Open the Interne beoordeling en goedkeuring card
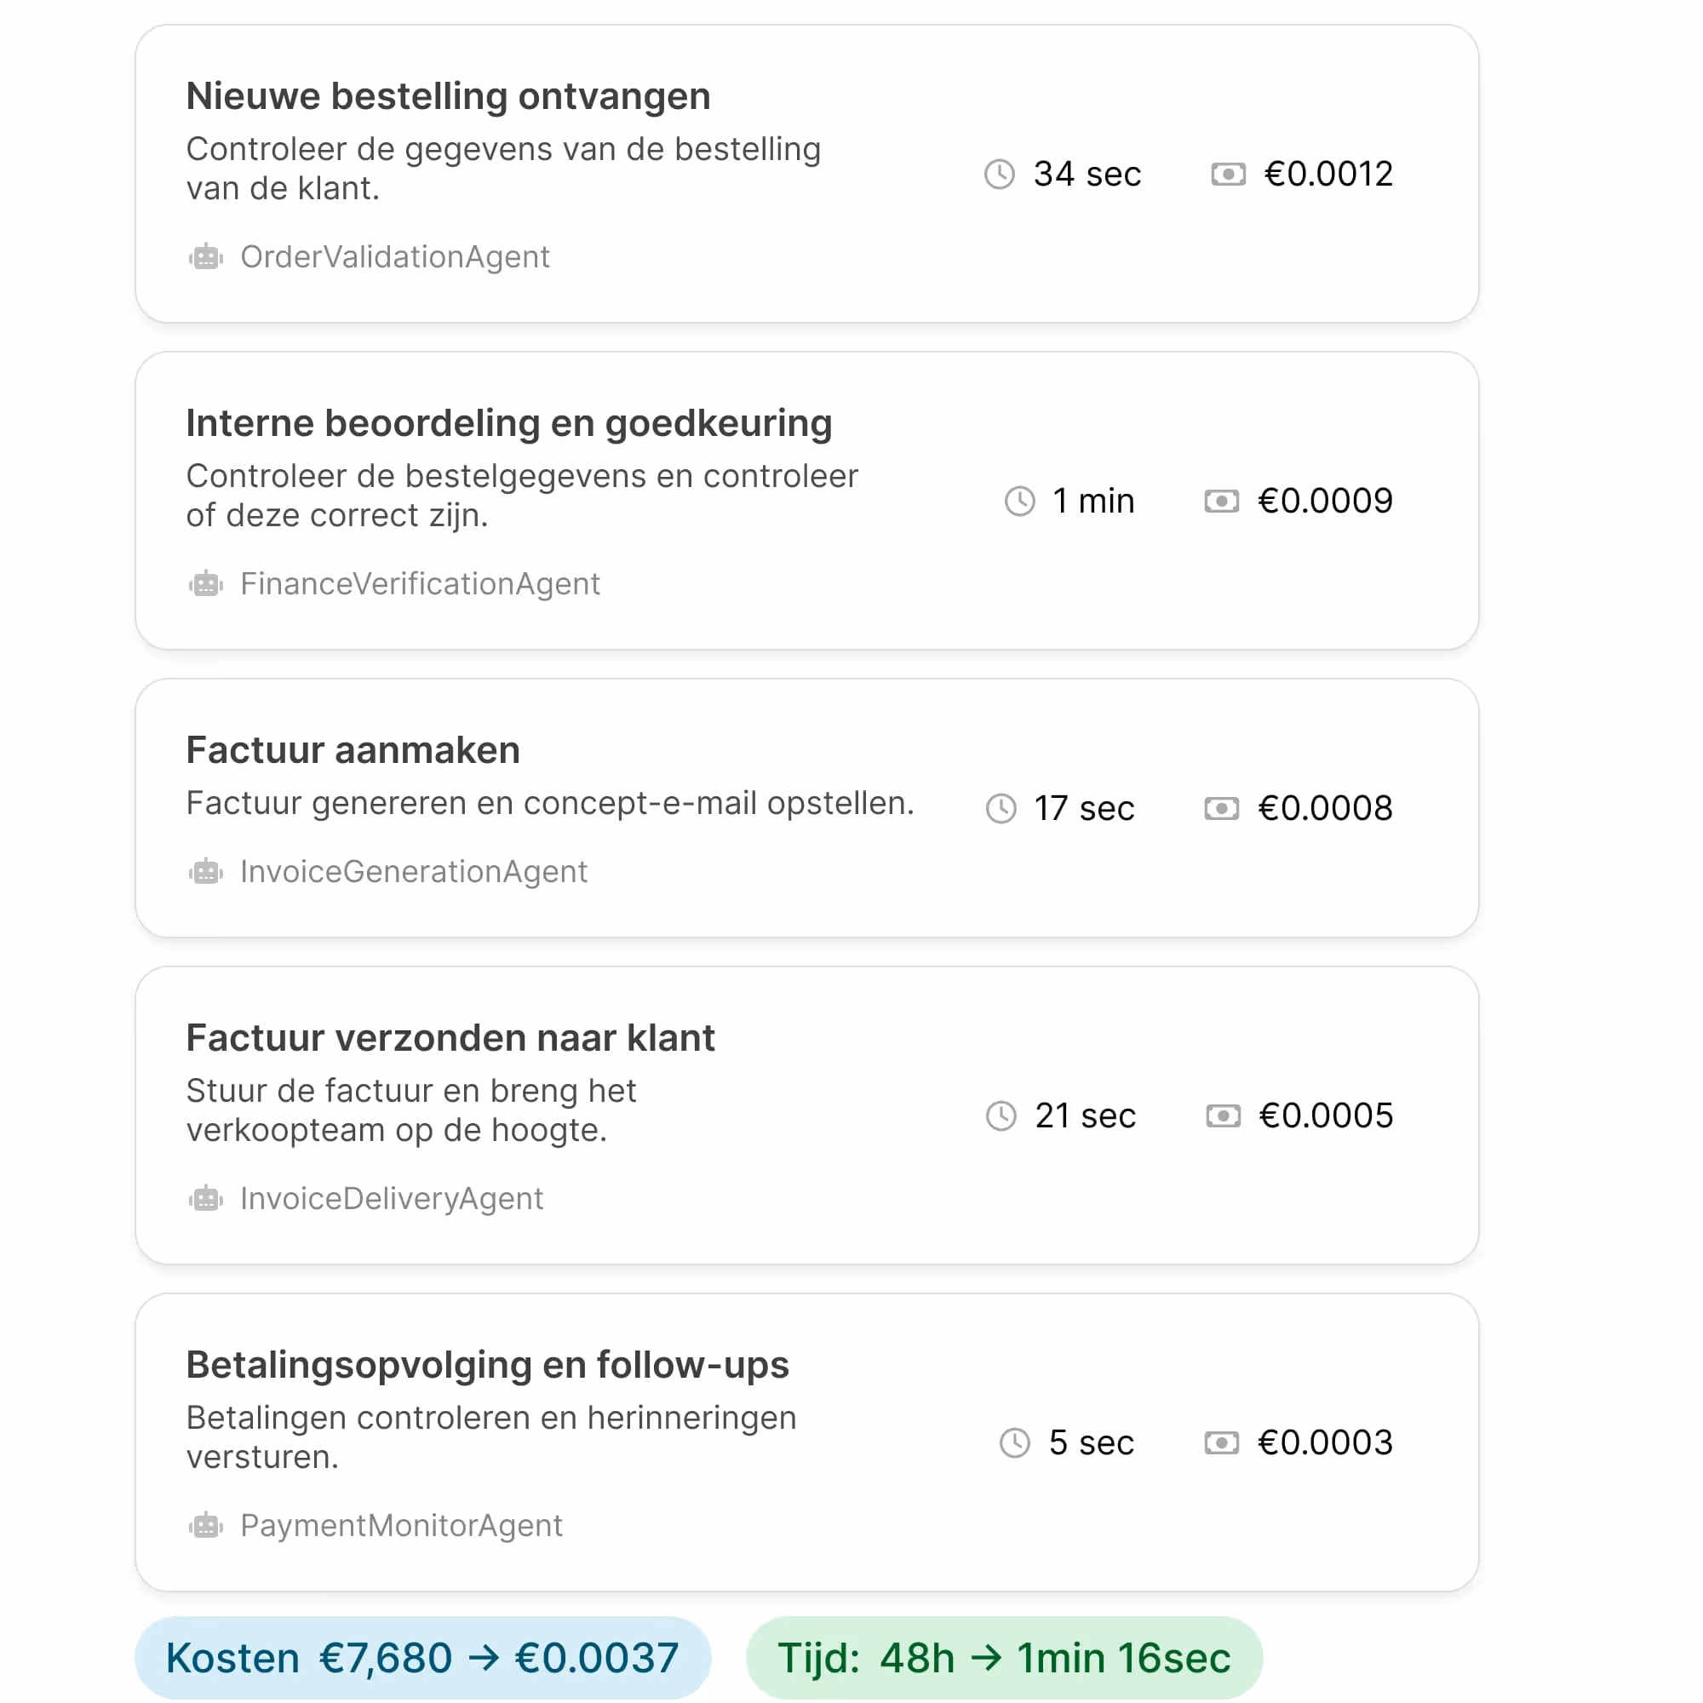Viewport: 1703px width, 1703px height. click(x=807, y=501)
